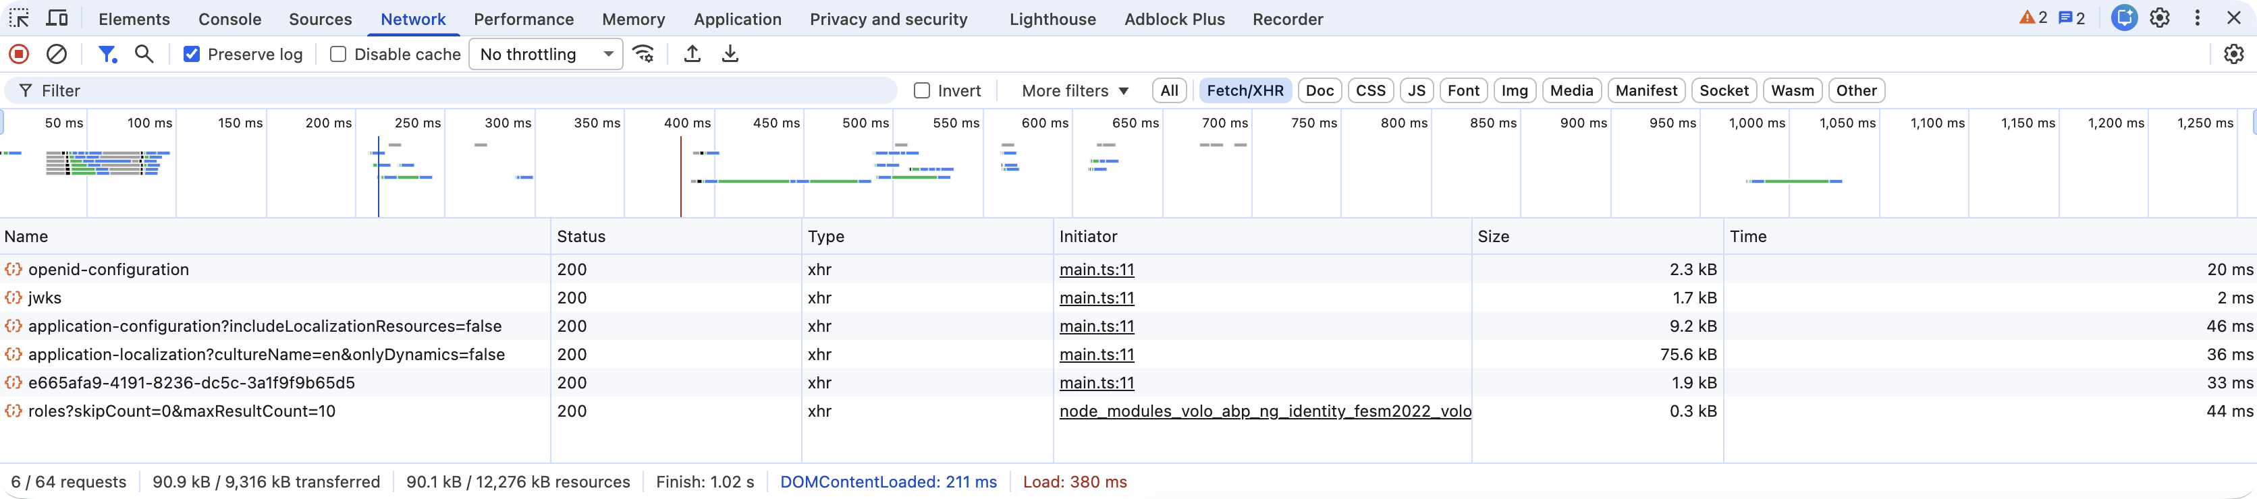Image resolution: width=2257 pixels, height=499 pixels.
Task: Open the inspect element picker
Action: point(20,18)
